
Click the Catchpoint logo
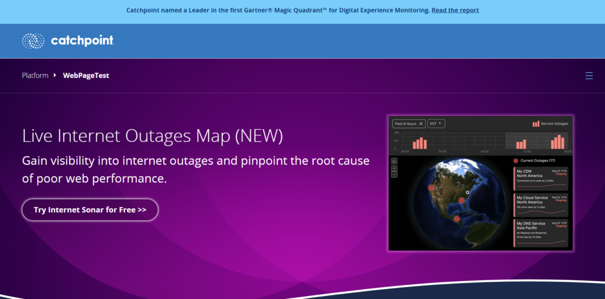click(x=67, y=41)
